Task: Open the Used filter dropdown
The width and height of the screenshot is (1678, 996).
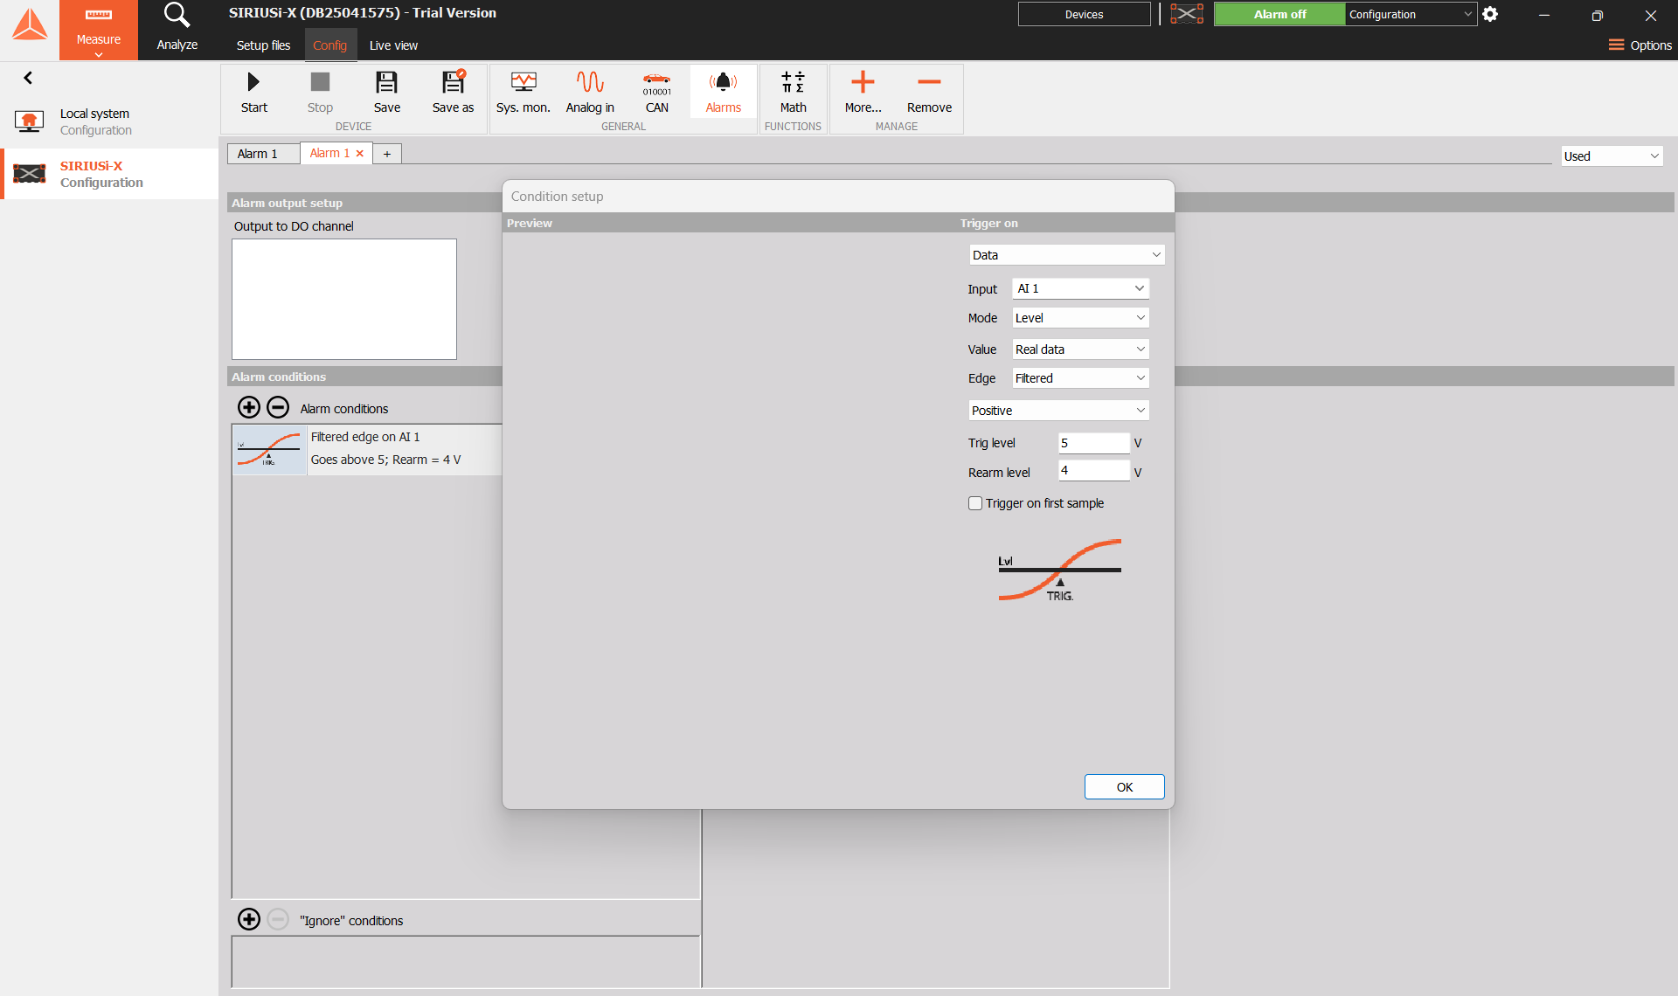Action: click(x=1612, y=156)
